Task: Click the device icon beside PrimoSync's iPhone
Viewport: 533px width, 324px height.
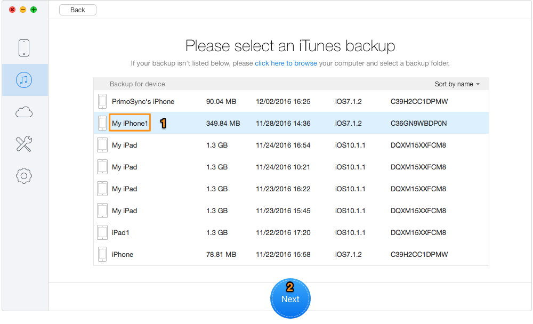Action: tap(102, 101)
